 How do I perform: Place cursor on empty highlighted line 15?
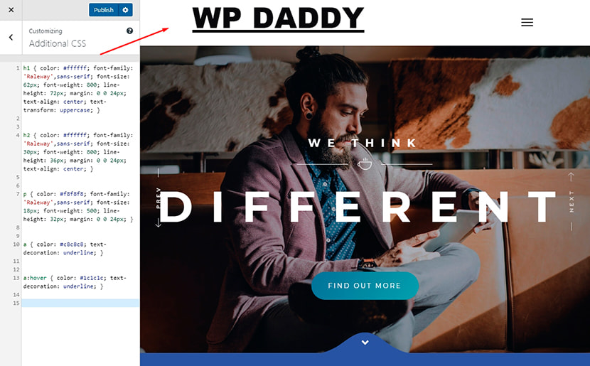point(80,303)
